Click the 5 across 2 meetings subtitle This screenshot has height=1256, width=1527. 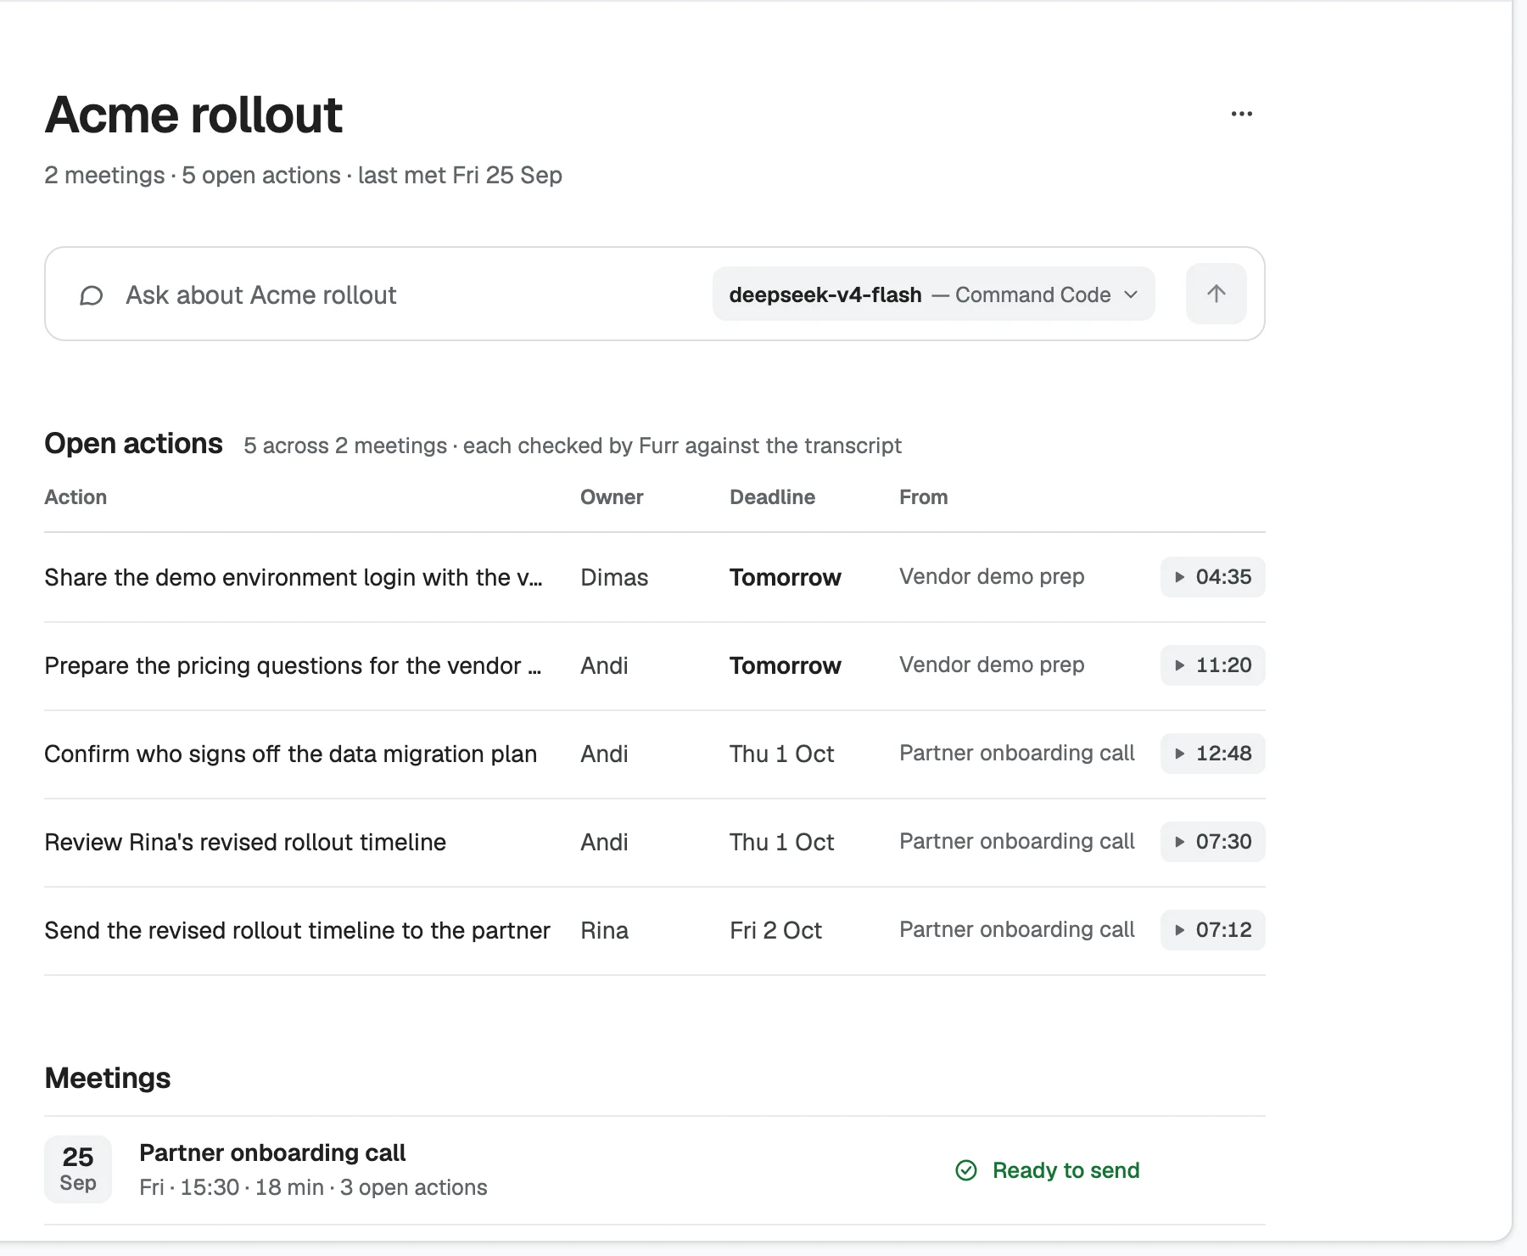pos(573,446)
